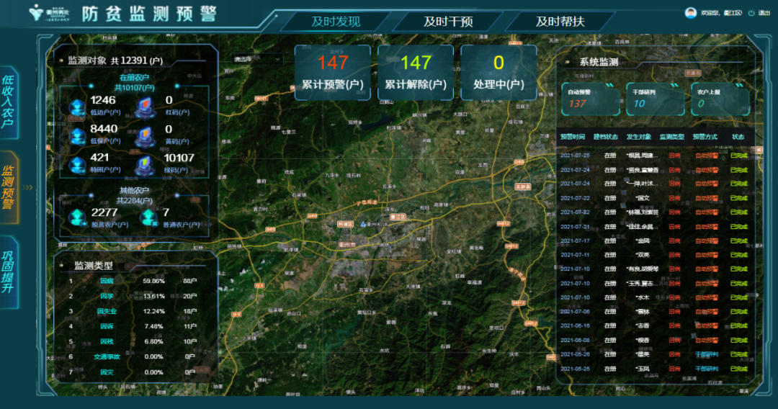Select the 2021-07-17 *金凤 row name
Viewport: 778px width, 409px height.
pyautogui.click(x=643, y=241)
